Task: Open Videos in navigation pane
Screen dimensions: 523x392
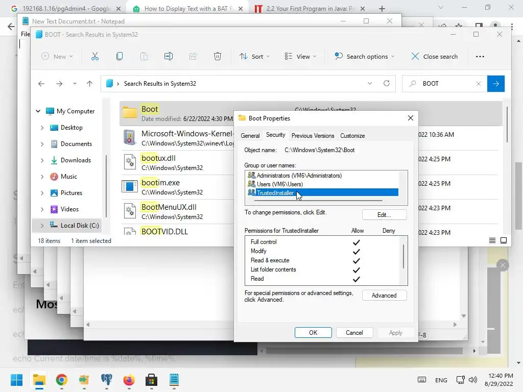Action: 69,209
